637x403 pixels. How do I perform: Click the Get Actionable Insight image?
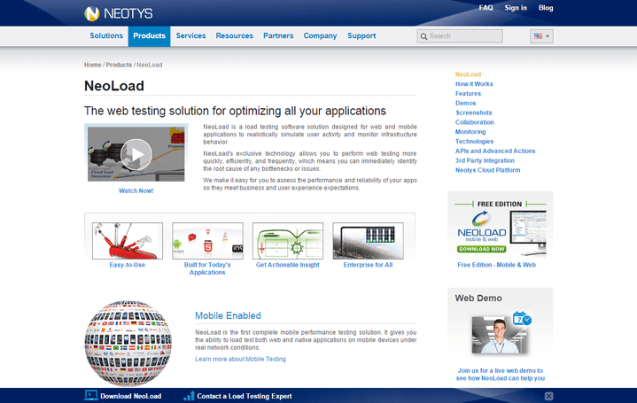pyautogui.click(x=287, y=240)
